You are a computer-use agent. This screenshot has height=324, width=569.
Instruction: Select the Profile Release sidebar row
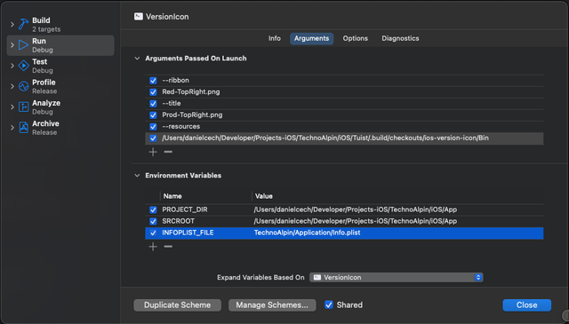[x=60, y=87]
